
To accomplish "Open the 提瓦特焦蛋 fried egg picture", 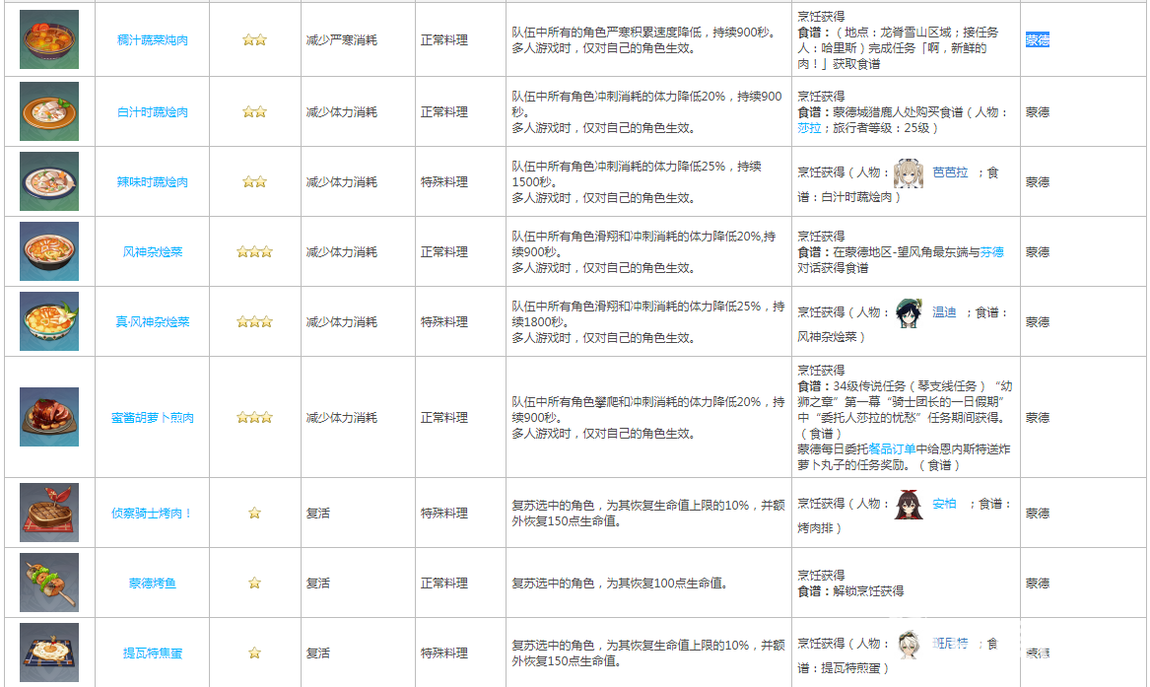I will pyautogui.click(x=49, y=653).
